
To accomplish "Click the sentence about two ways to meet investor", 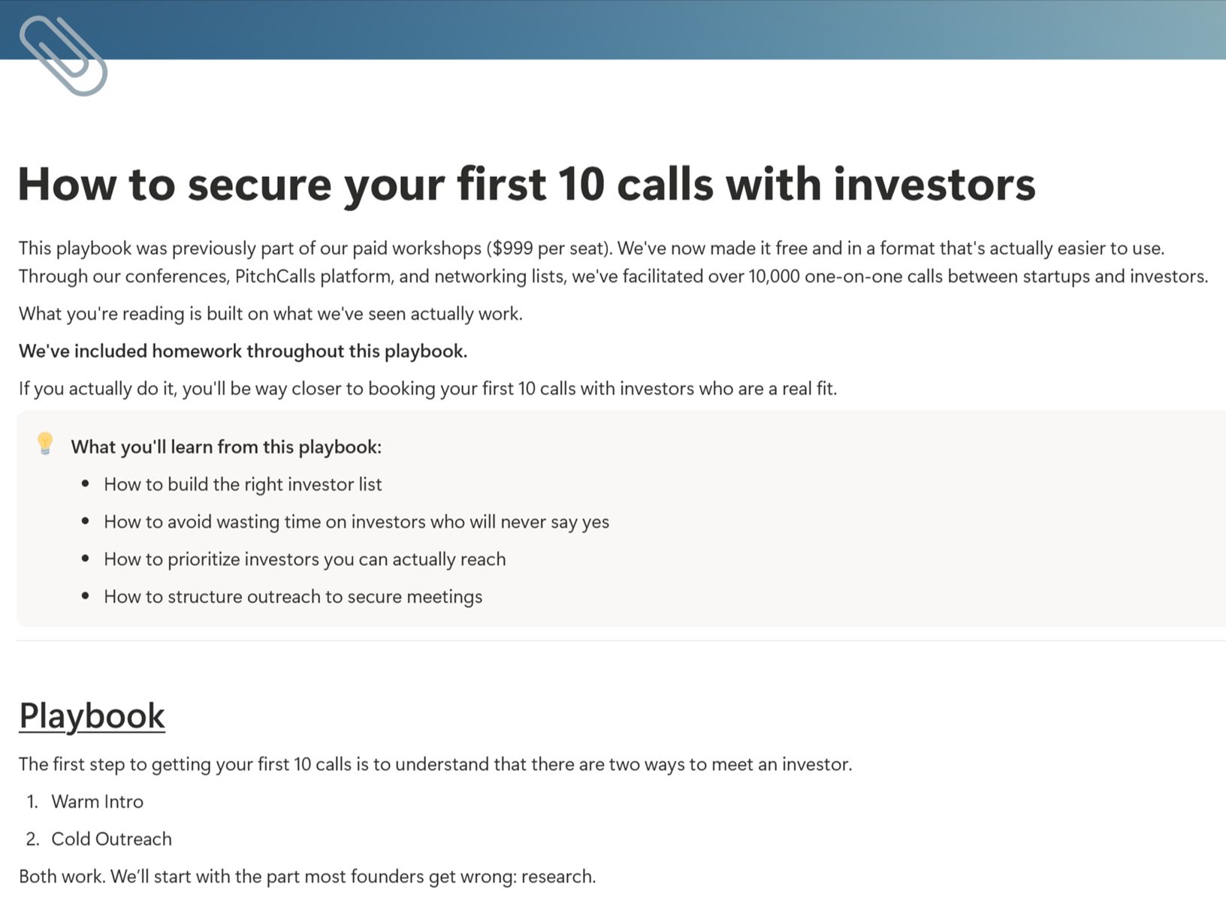I will (435, 764).
